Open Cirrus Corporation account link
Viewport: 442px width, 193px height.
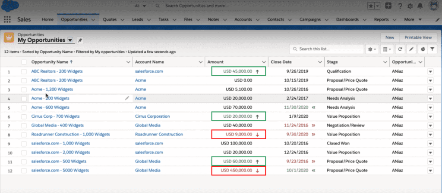pos(152,116)
